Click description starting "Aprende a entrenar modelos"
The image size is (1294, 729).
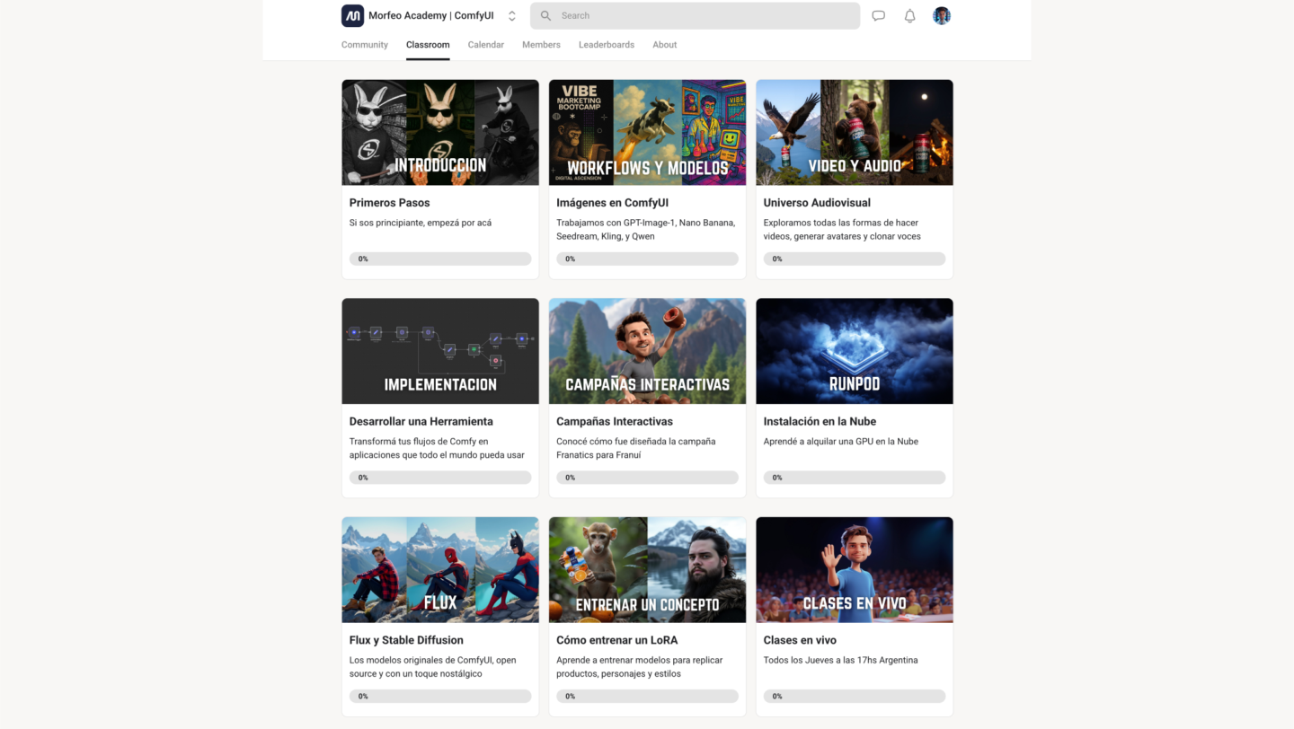640,667
